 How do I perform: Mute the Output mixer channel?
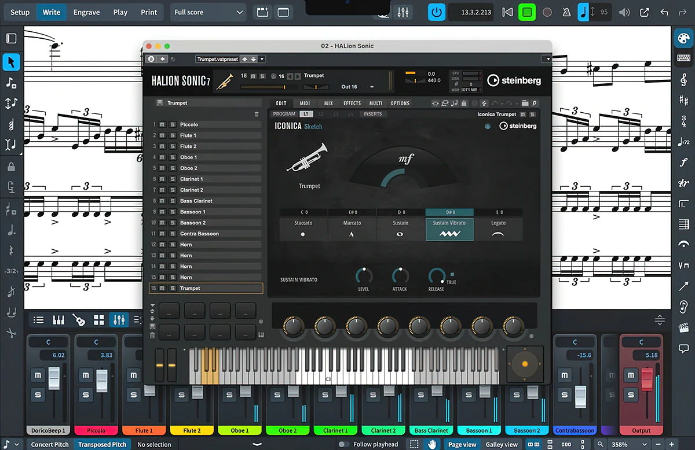[x=631, y=375]
